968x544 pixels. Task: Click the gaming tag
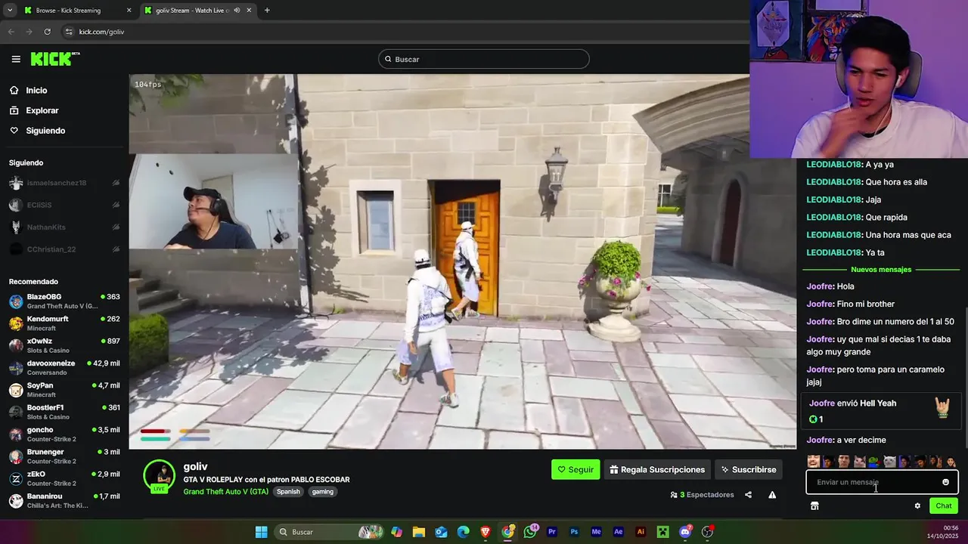click(x=322, y=491)
